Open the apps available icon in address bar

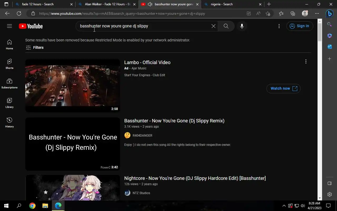249,13
